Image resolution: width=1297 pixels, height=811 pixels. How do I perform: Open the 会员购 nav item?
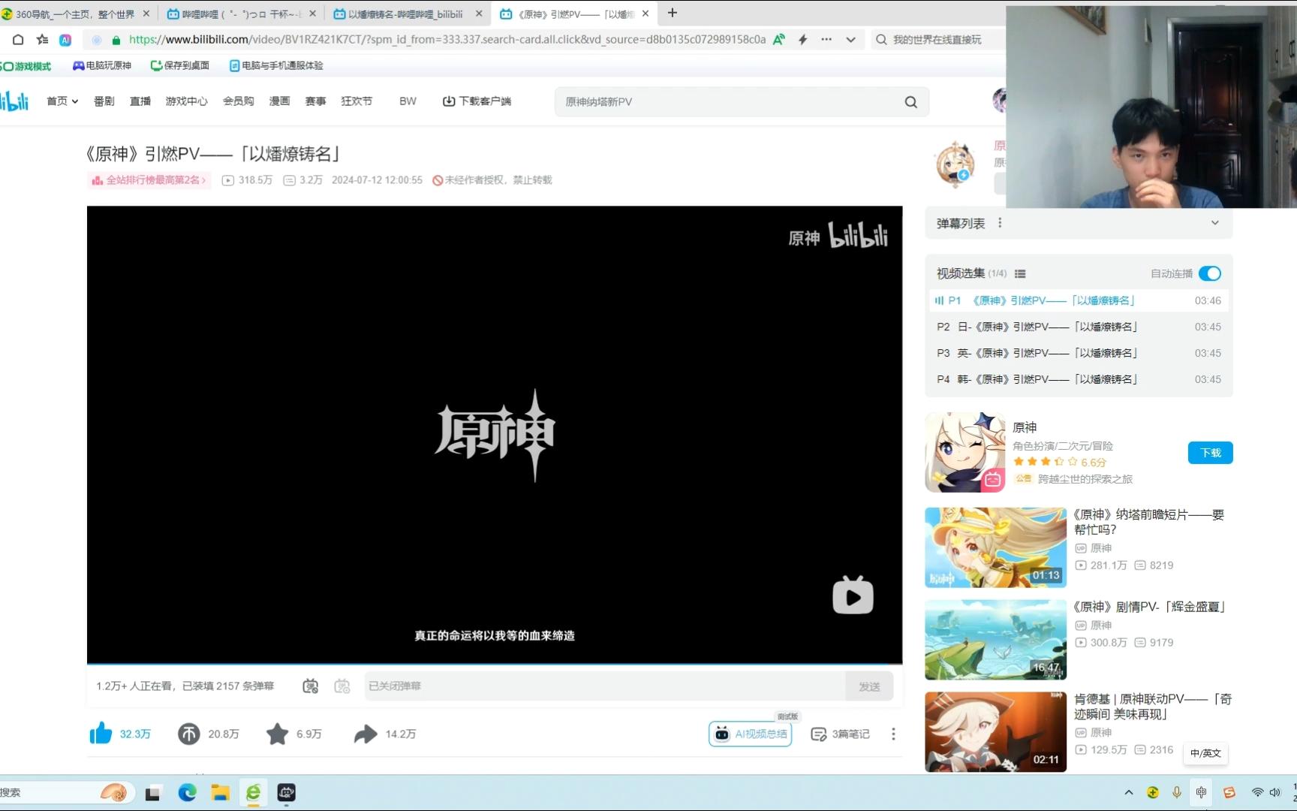point(238,101)
